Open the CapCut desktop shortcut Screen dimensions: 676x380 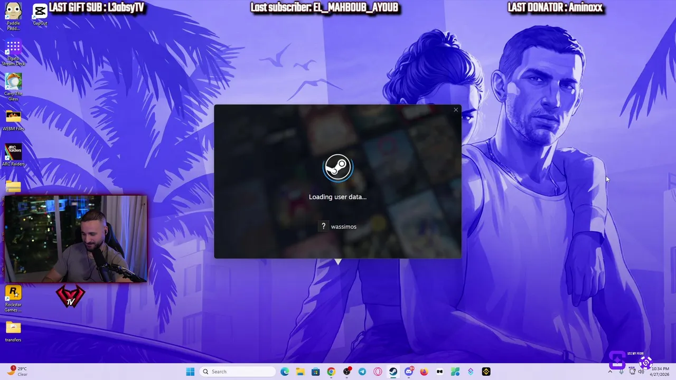coord(40,15)
